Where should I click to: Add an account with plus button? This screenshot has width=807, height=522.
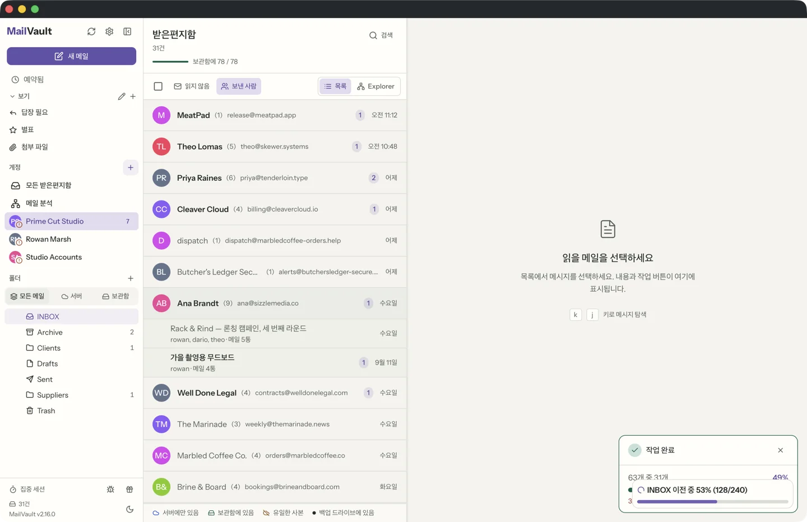[x=131, y=167]
